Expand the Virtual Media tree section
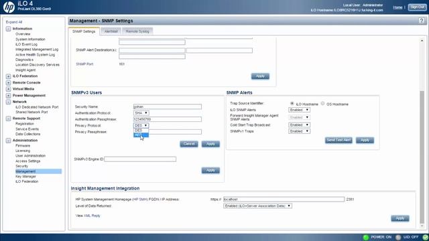The height and width of the screenshot is (241, 429). click(x=8, y=89)
